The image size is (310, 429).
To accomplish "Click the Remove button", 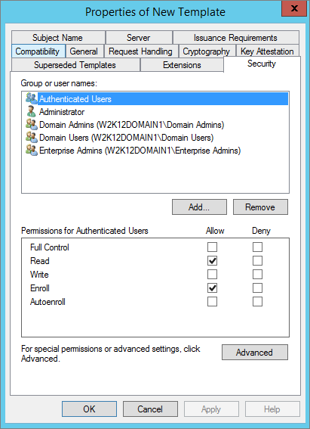I will pos(260,207).
